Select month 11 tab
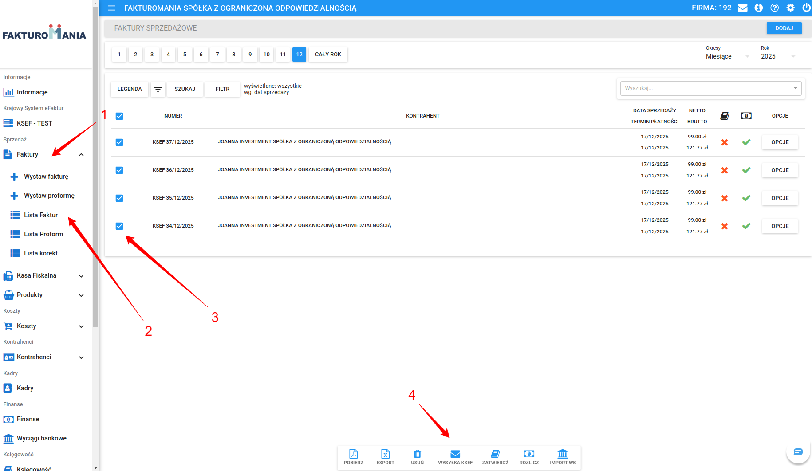This screenshot has width=812, height=471. coord(283,55)
